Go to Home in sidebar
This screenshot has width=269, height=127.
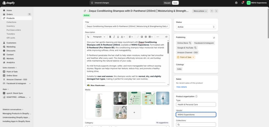(x=9, y=10)
